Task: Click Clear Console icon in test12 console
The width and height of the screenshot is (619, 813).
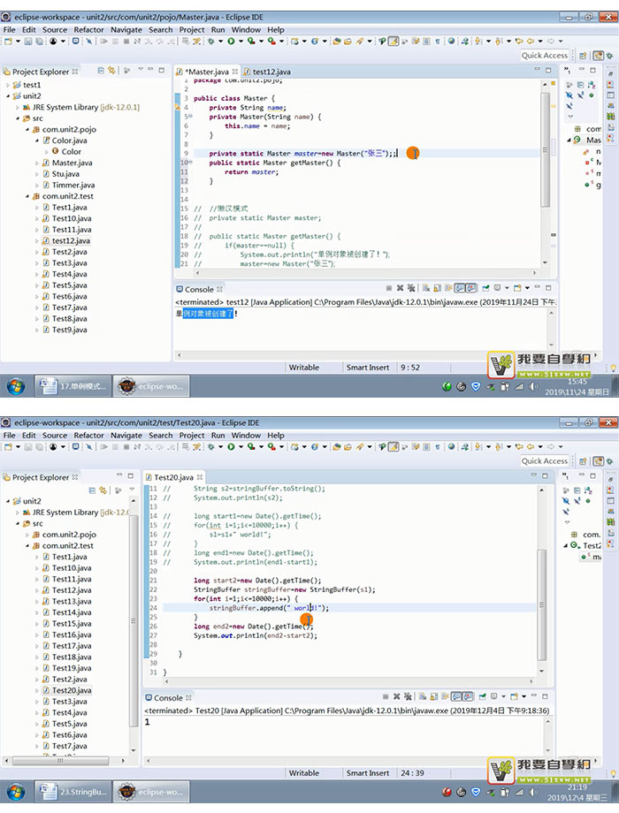Action: (426, 288)
